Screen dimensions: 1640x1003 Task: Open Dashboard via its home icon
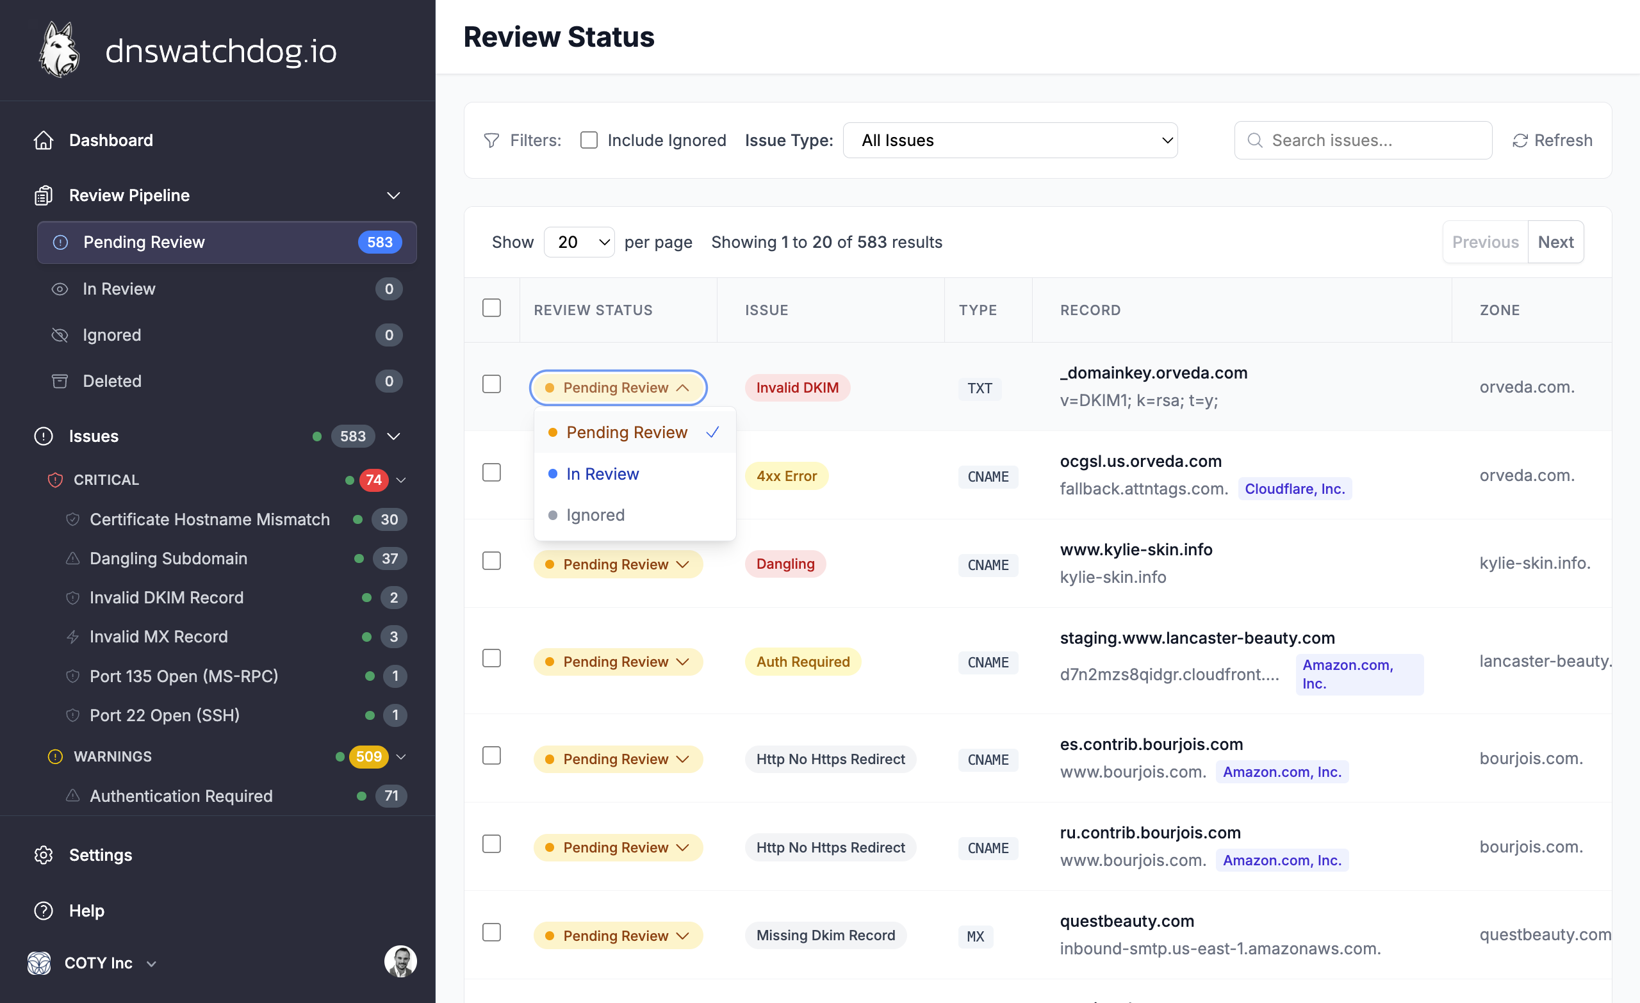point(44,140)
